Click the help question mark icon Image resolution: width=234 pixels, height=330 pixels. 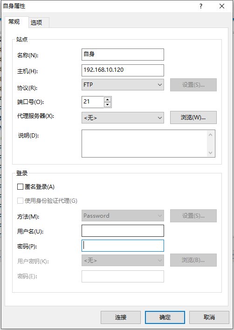click(201, 6)
